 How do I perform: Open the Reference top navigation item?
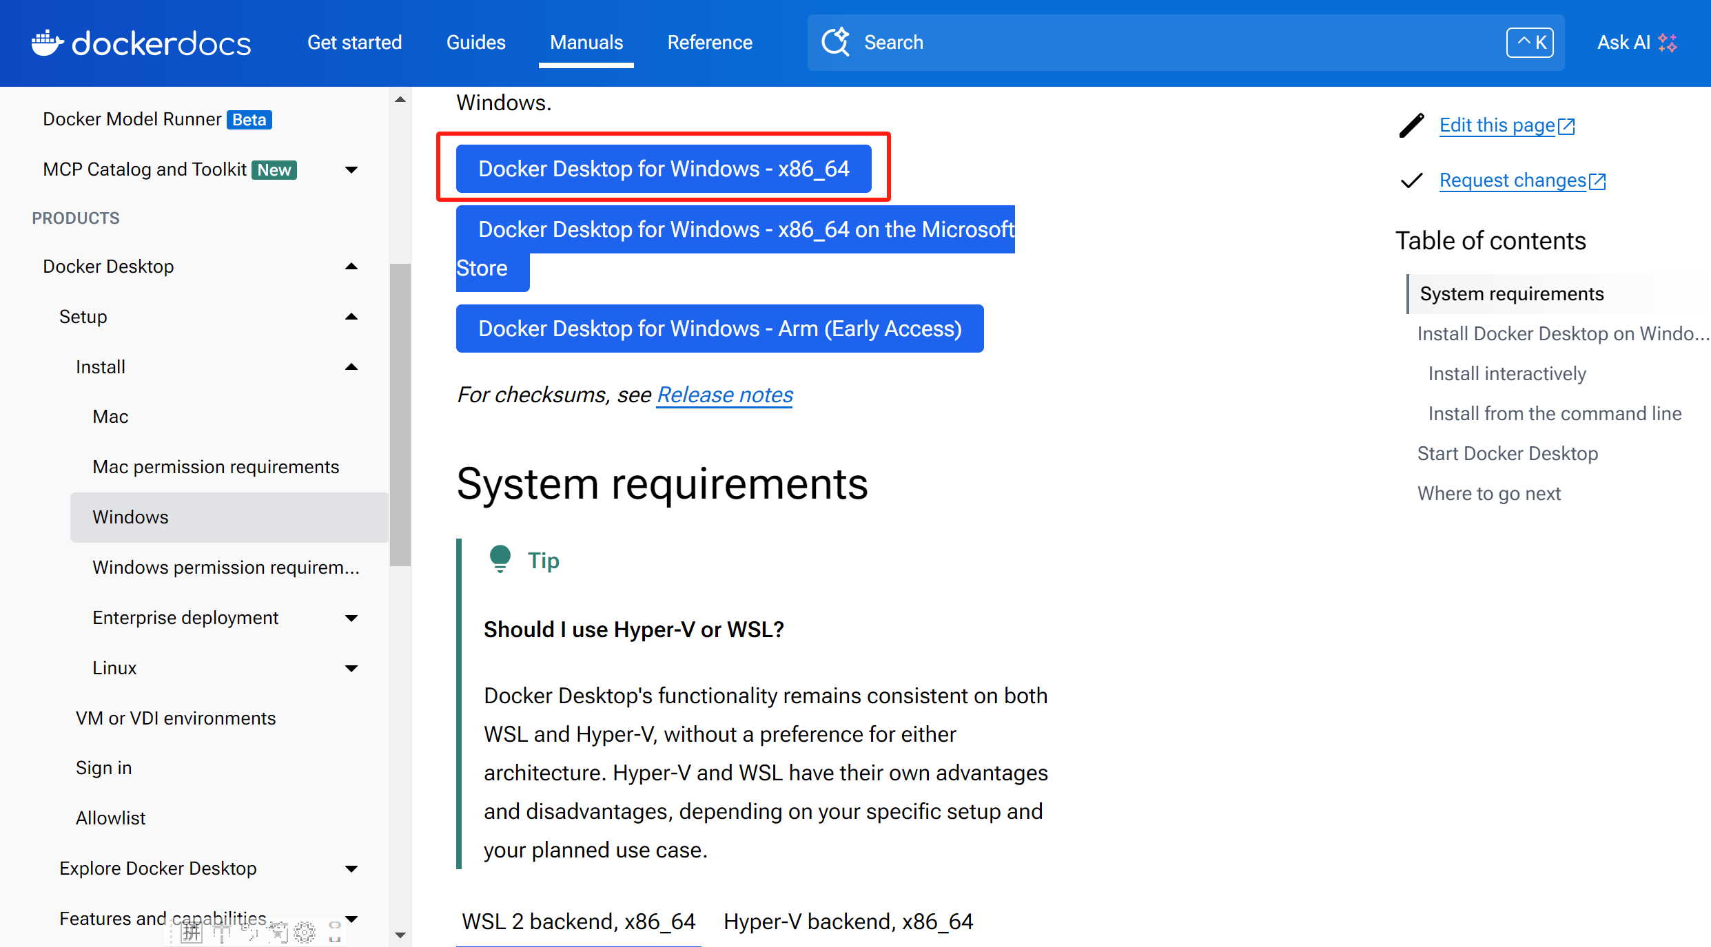point(709,43)
